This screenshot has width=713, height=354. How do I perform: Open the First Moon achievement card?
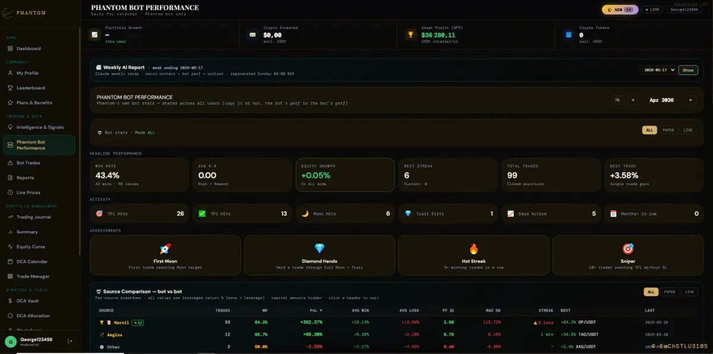click(165, 256)
